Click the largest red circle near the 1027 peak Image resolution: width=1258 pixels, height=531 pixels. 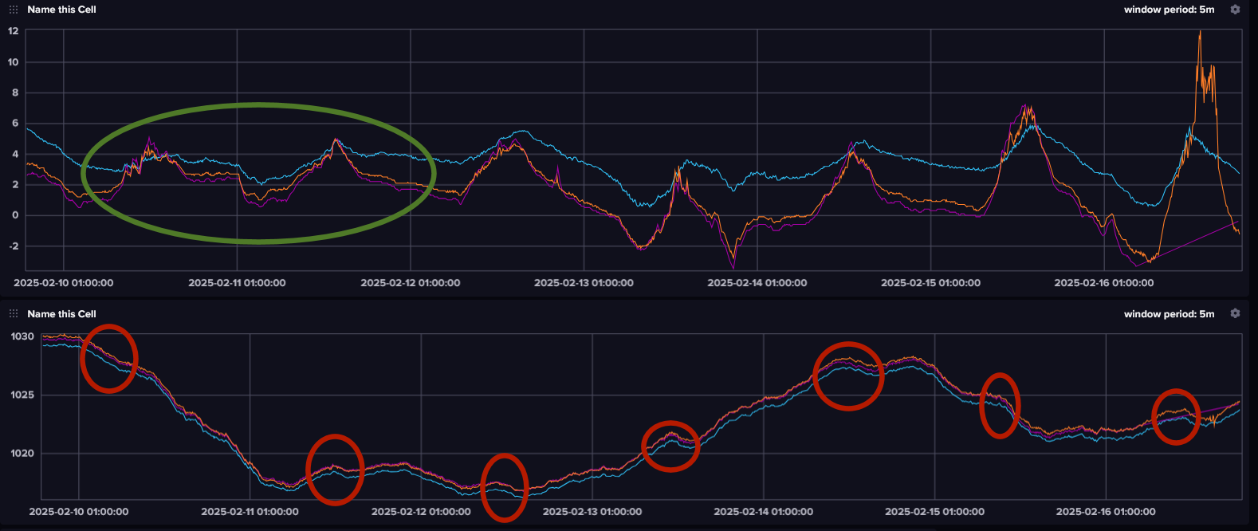(x=848, y=376)
